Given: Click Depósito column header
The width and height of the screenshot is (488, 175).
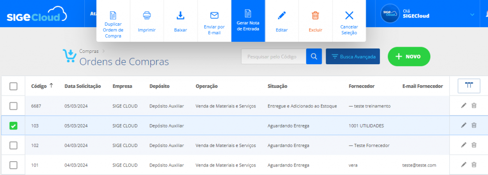Looking at the screenshot, I should coord(159,86).
